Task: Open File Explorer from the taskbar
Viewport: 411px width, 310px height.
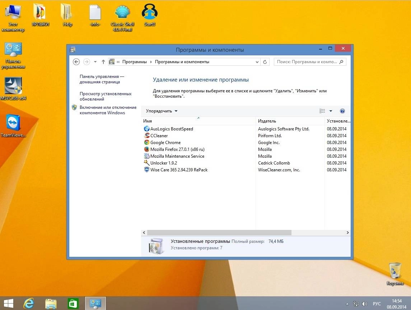Action: pyautogui.click(x=51, y=304)
